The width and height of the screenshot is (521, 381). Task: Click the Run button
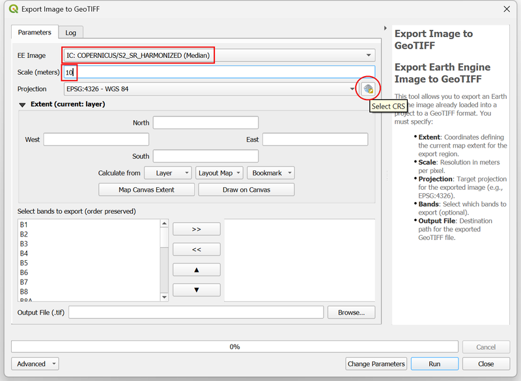pos(434,363)
